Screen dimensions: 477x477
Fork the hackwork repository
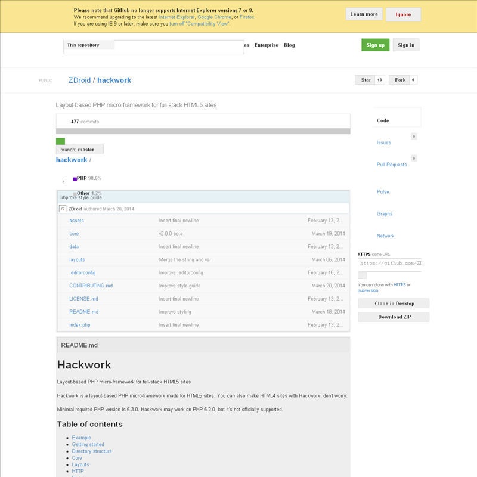point(399,80)
